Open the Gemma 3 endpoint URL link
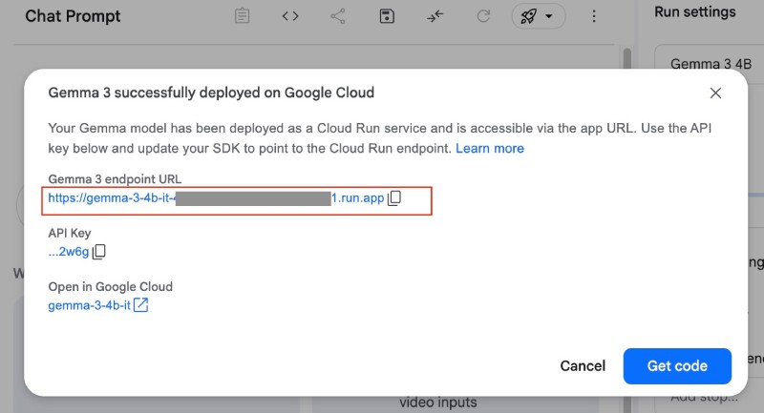The image size is (764, 413). (216, 198)
